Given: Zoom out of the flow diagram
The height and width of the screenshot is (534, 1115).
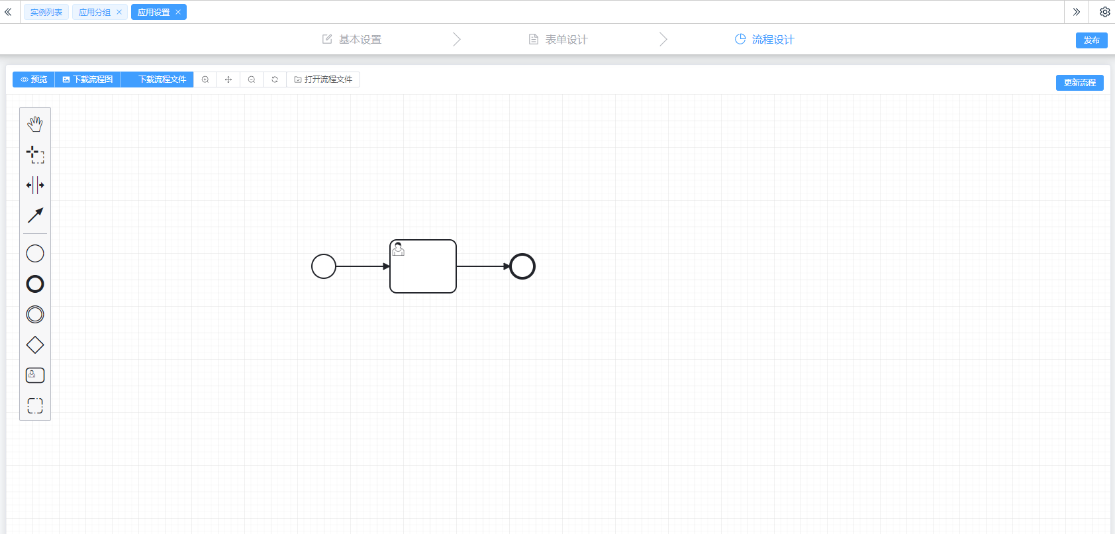Looking at the screenshot, I should [x=252, y=80].
